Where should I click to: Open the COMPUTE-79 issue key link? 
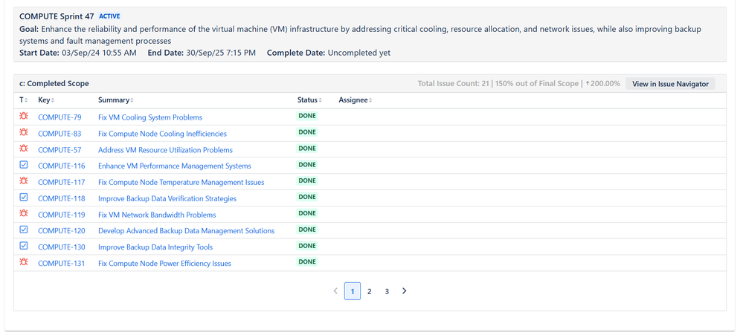point(59,117)
